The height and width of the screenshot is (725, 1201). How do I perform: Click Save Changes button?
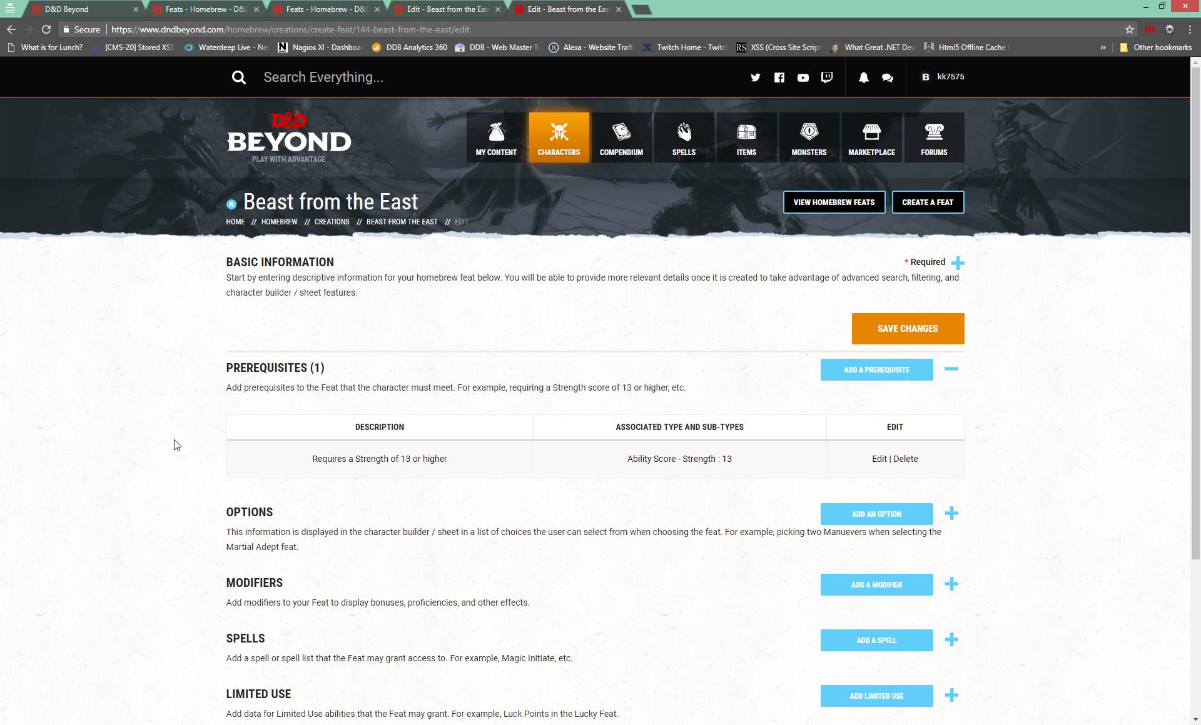pos(908,329)
